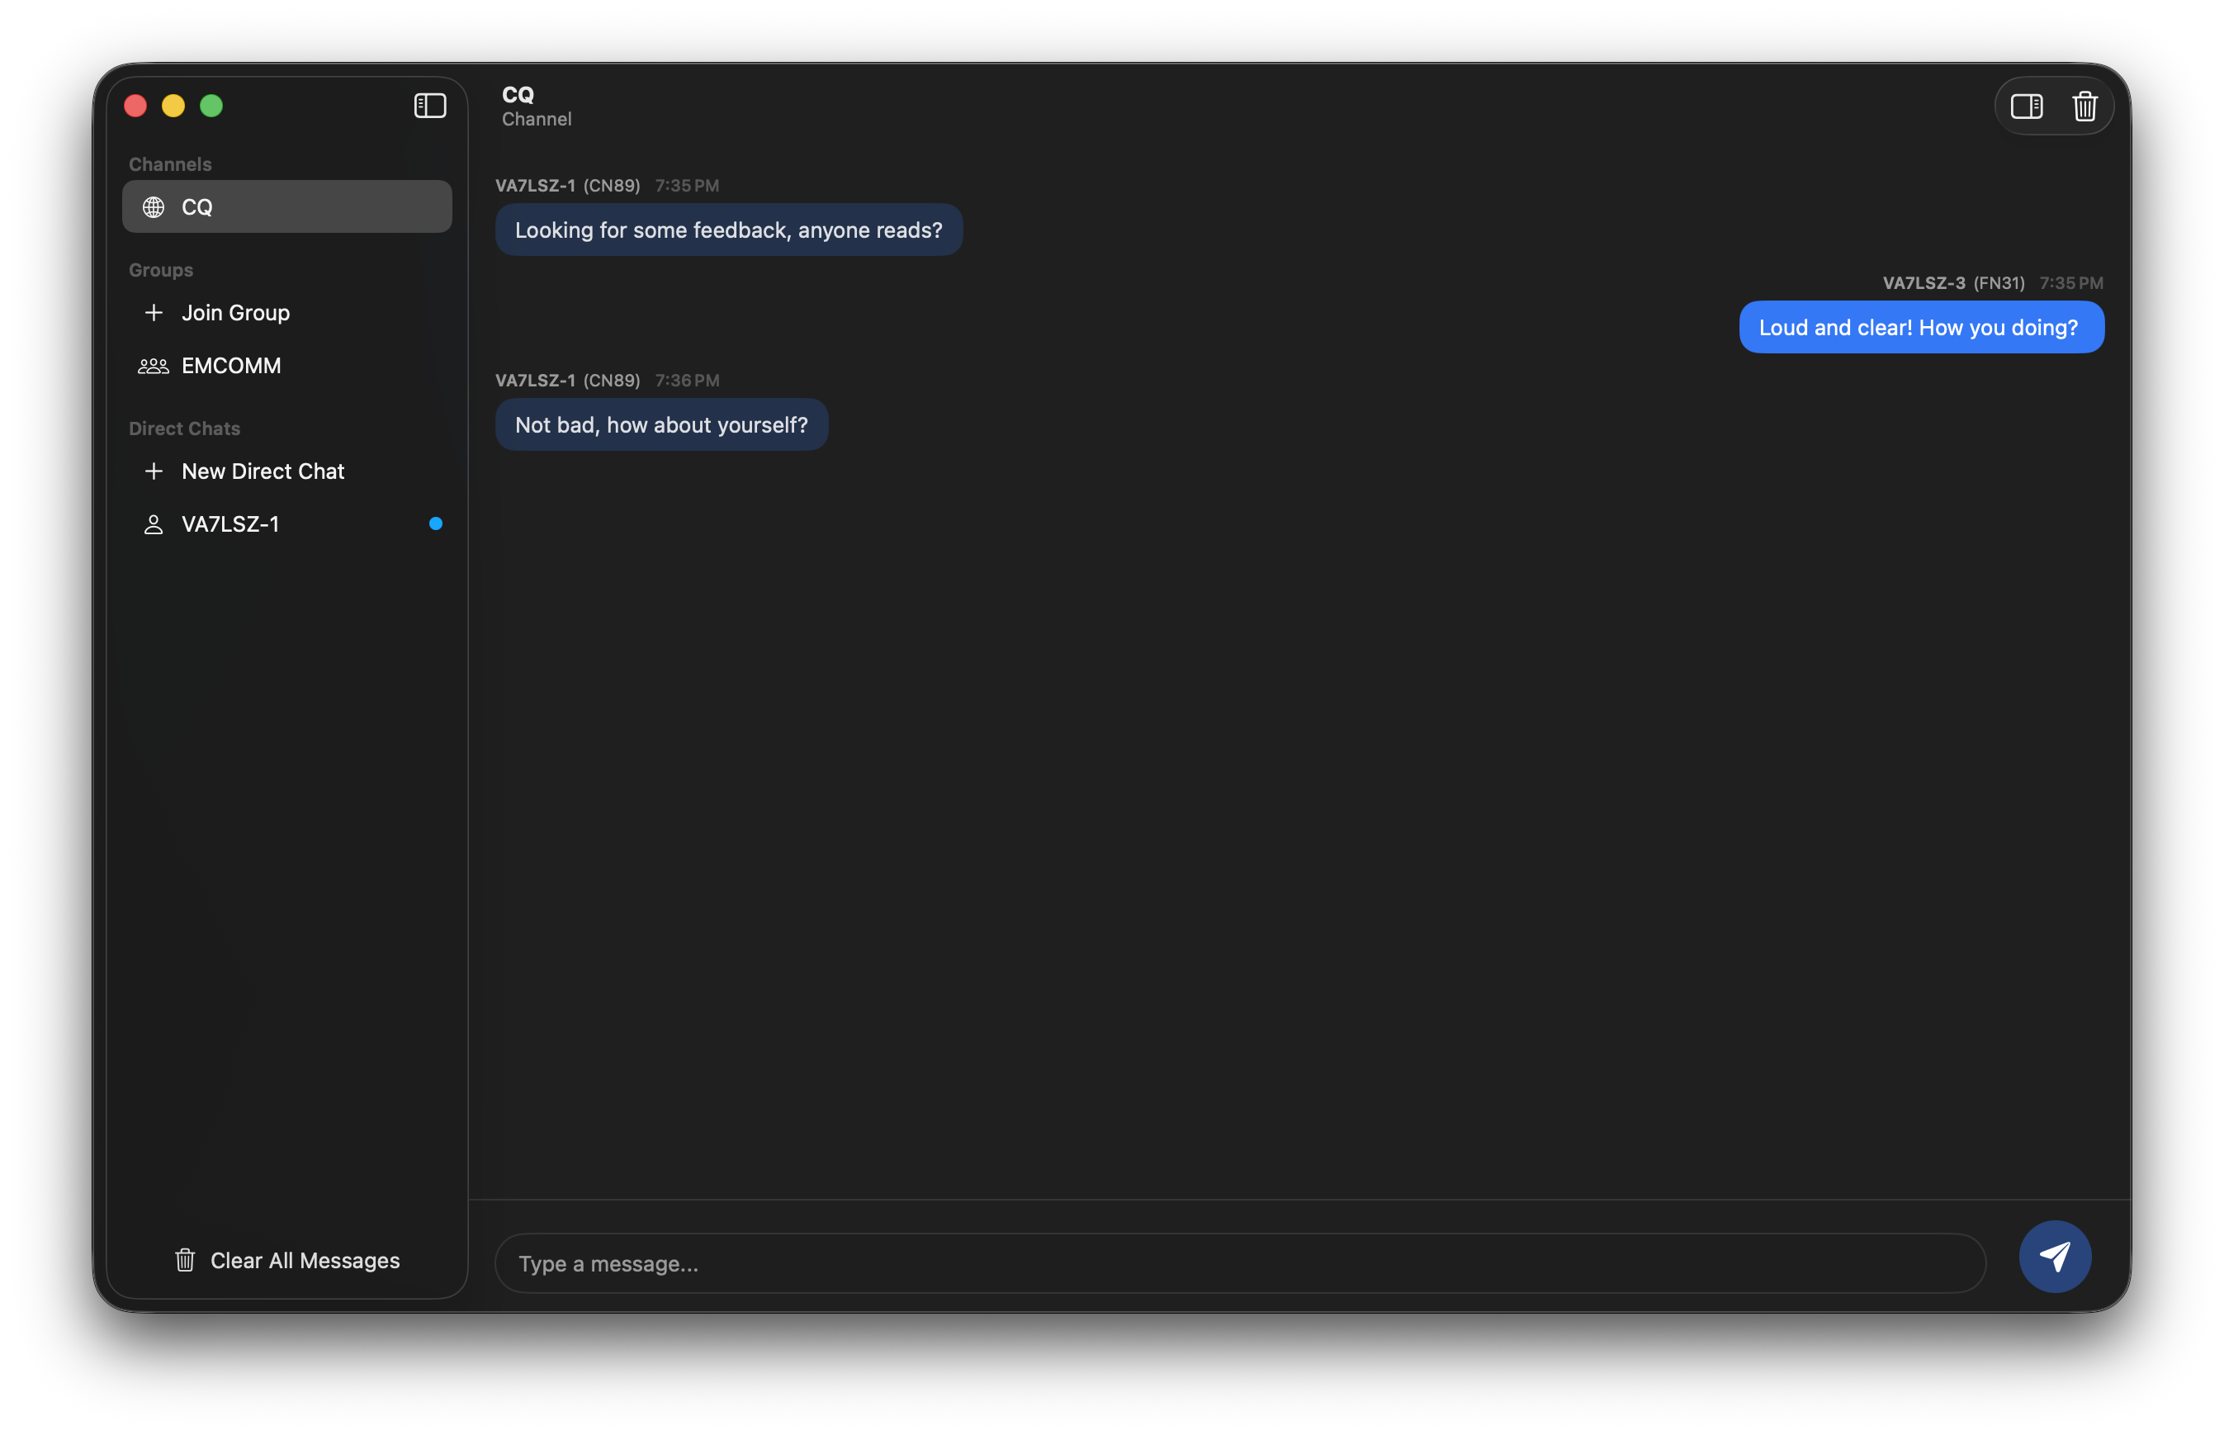
Task: Click the plus icon beside New Direct Chat
Action: tap(154, 471)
